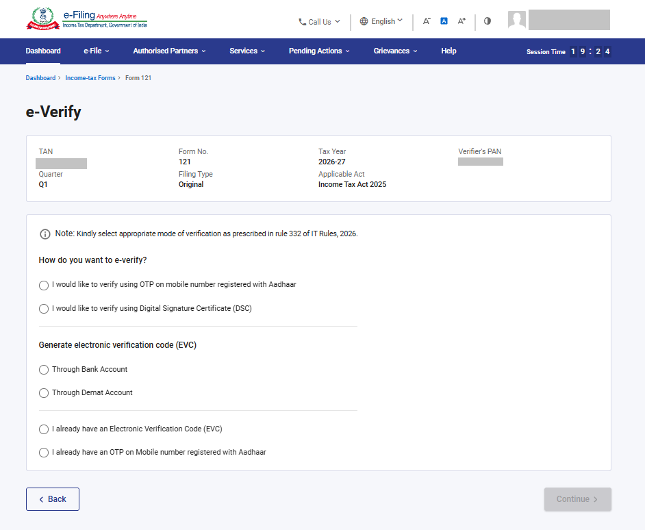
Task: Toggle the high contrast mode icon
Action: coord(488,21)
